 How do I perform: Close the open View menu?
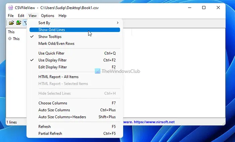pos(33,16)
